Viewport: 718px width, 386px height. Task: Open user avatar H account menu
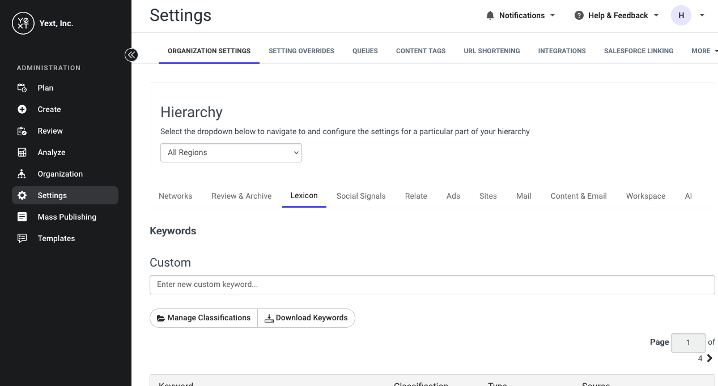coord(681,15)
